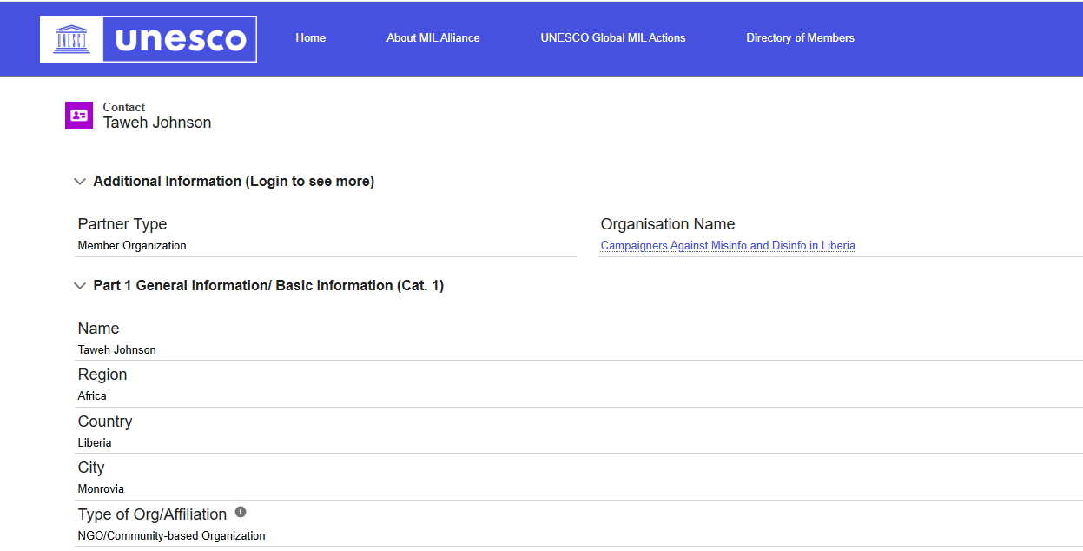Click the NGO/Community-based Organization value
Image resolution: width=1083 pixels, height=551 pixels.
click(171, 536)
